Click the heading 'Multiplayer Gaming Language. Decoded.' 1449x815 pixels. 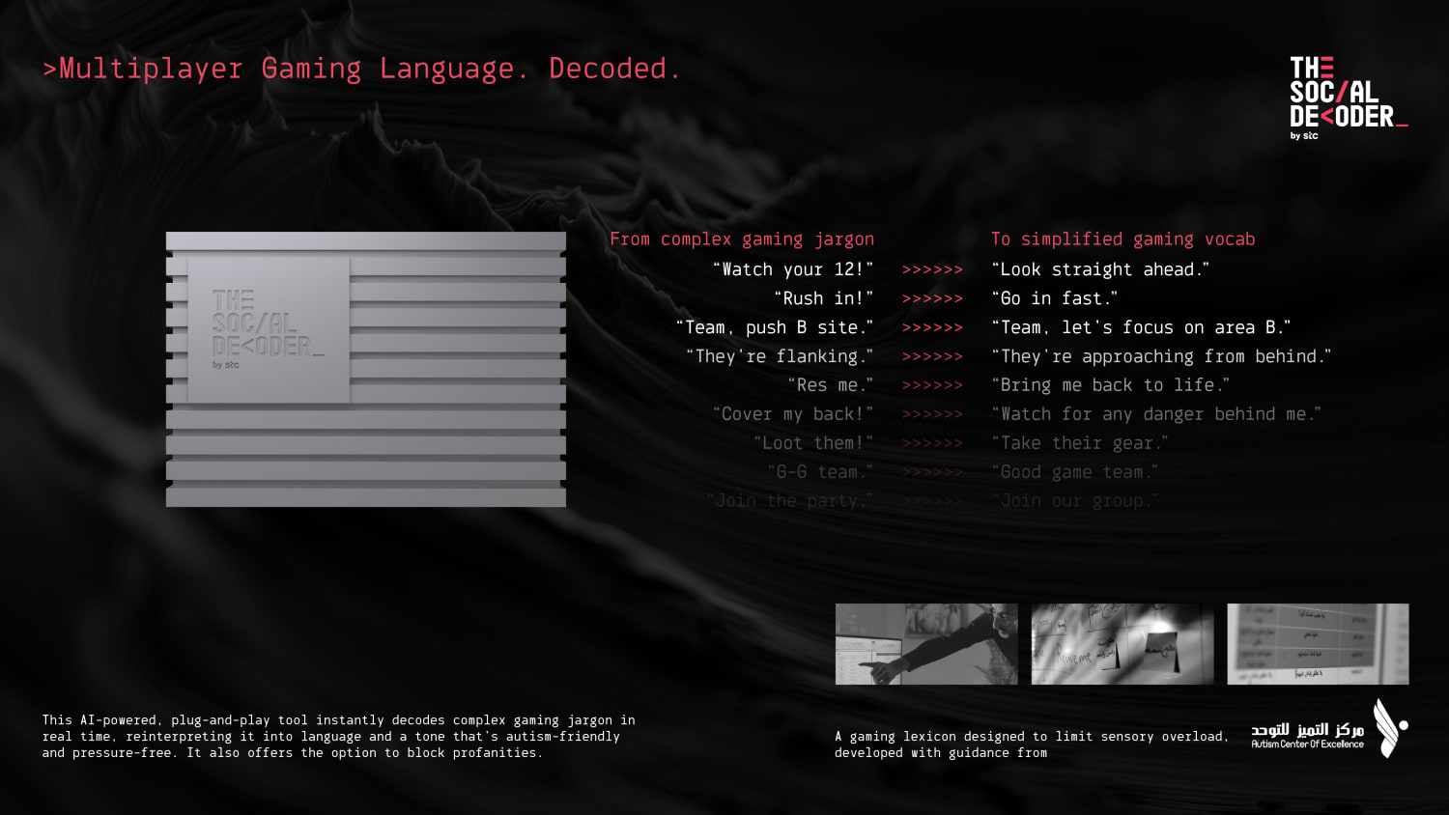(x=362, y=69)
